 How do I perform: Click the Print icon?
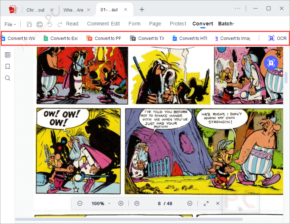pos(40,24)
